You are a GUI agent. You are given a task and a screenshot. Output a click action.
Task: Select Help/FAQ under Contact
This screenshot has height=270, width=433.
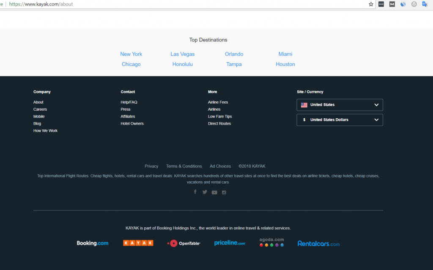click(129, 102)
